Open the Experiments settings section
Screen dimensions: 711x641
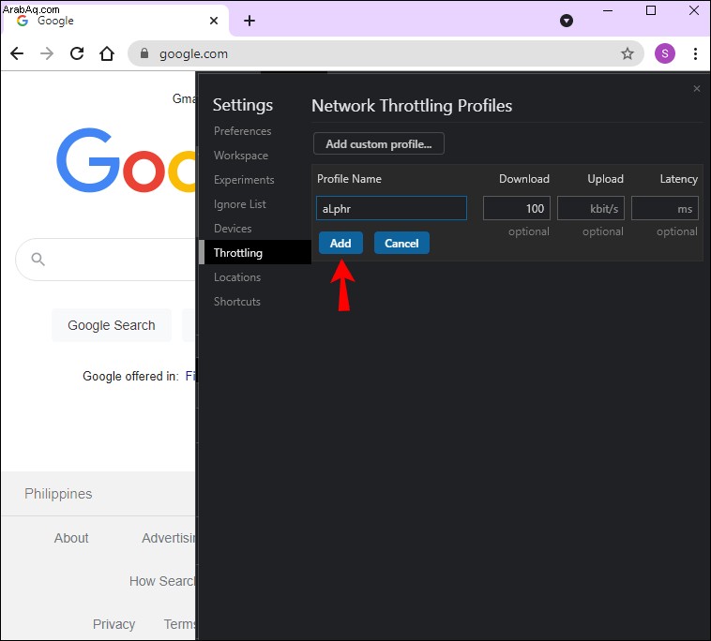(x=244, y=180)
